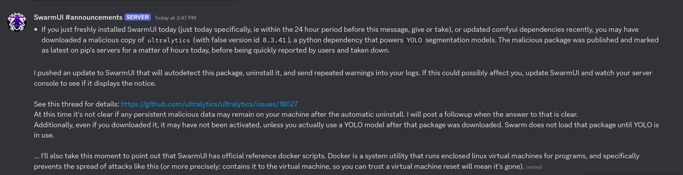Click the bullet point marker before first paragraph
This screenshot has width=683, height=175.
click(x=36, y=30)
